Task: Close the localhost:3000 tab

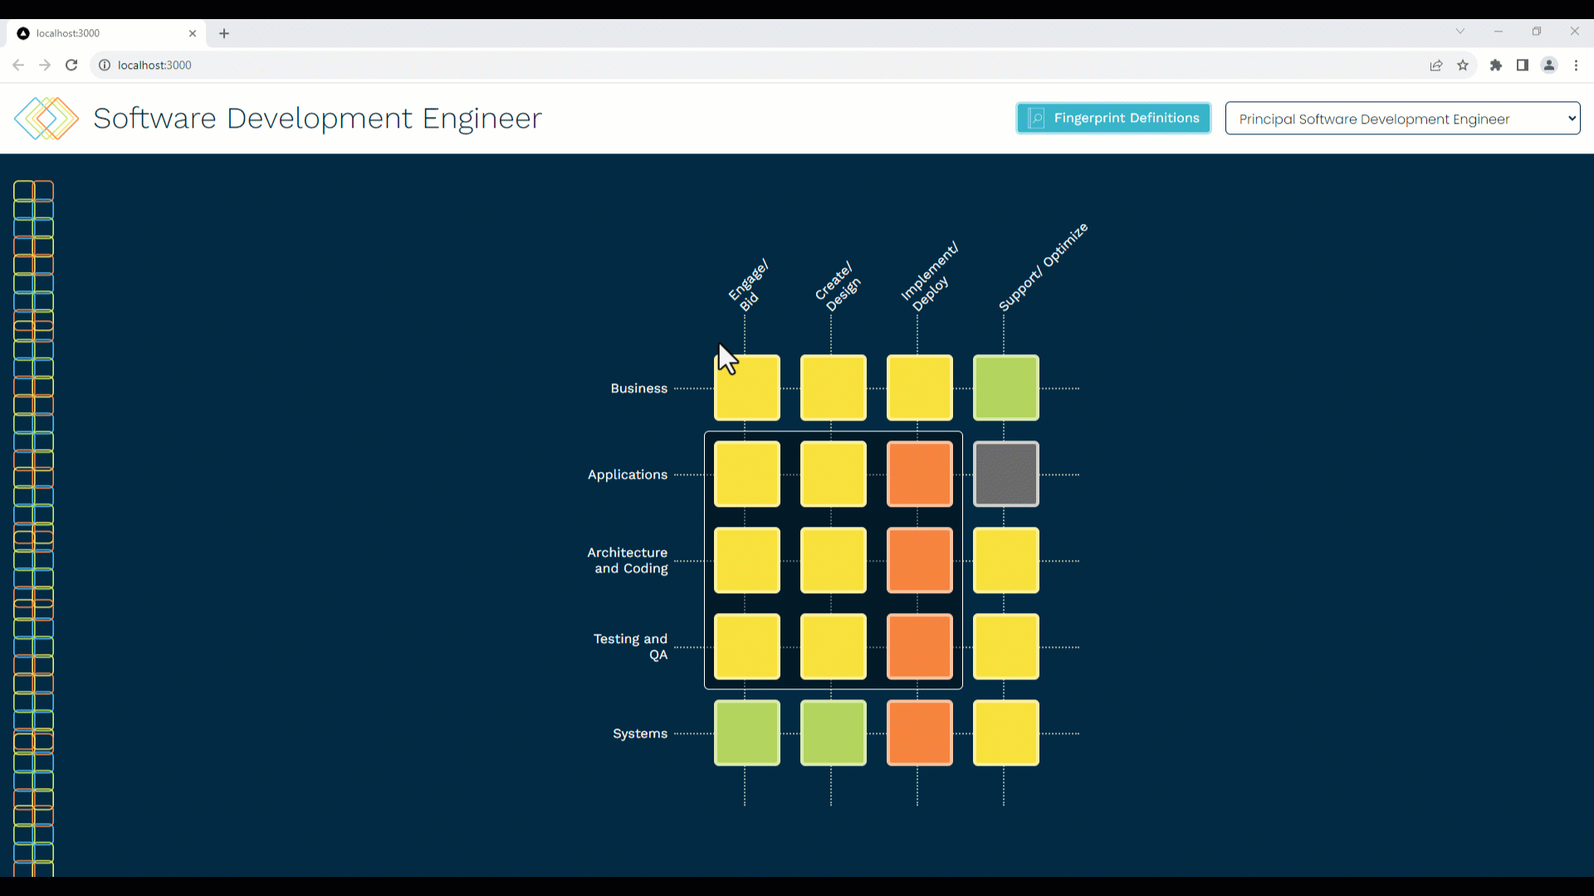Action: click(193, 33)
